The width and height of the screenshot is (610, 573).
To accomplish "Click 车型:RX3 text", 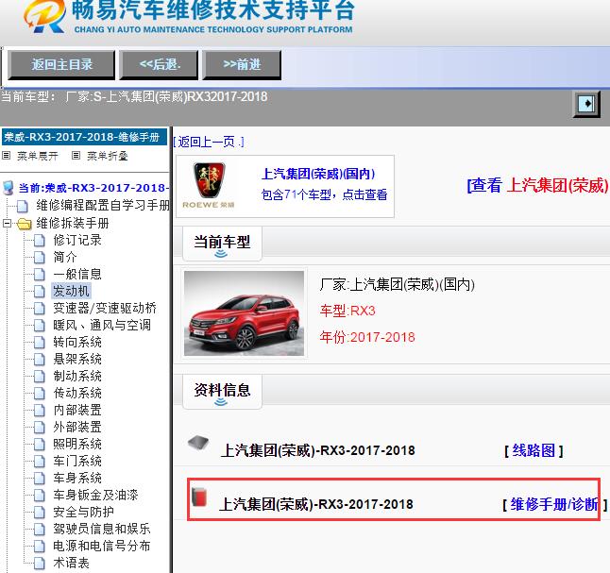I will tap(347, 311).
